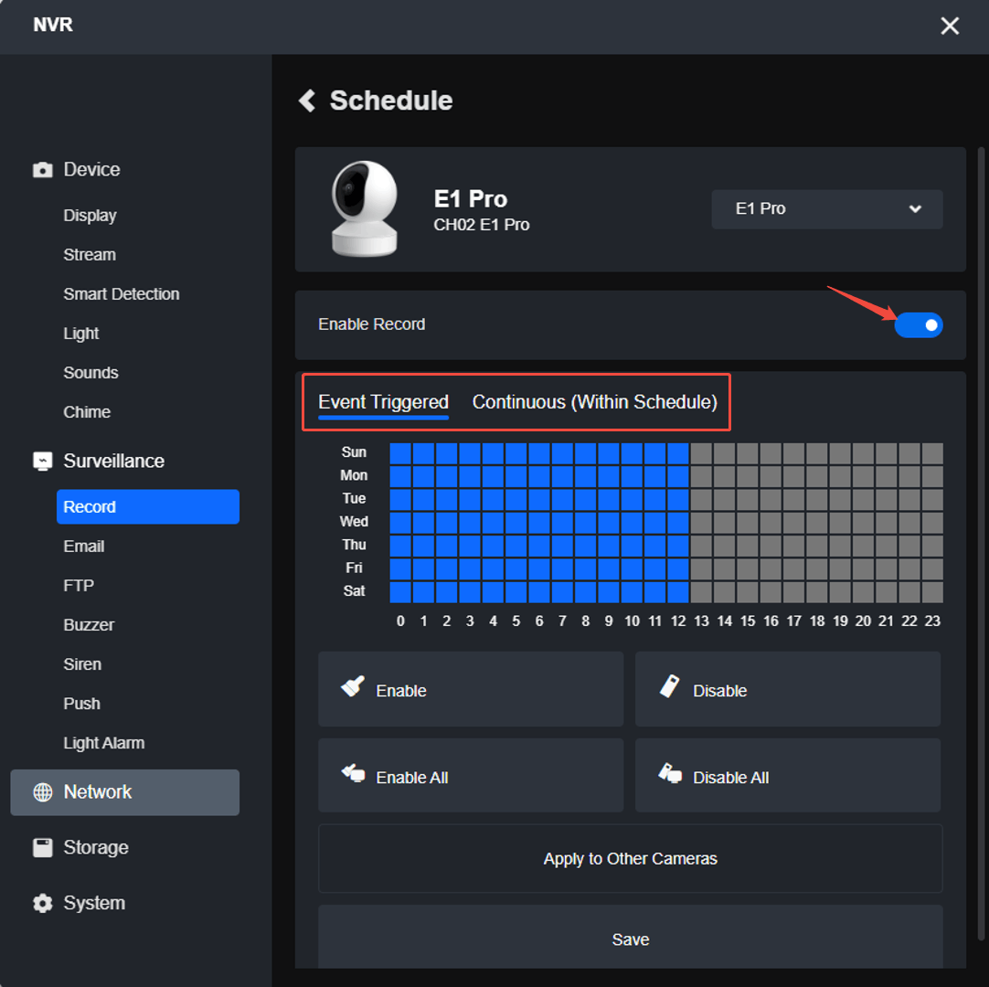Open Push notification settings
989x987 pixels.
click(81, 703)
